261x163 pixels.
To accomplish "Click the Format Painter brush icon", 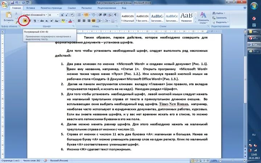I will (x=16, y=22).
